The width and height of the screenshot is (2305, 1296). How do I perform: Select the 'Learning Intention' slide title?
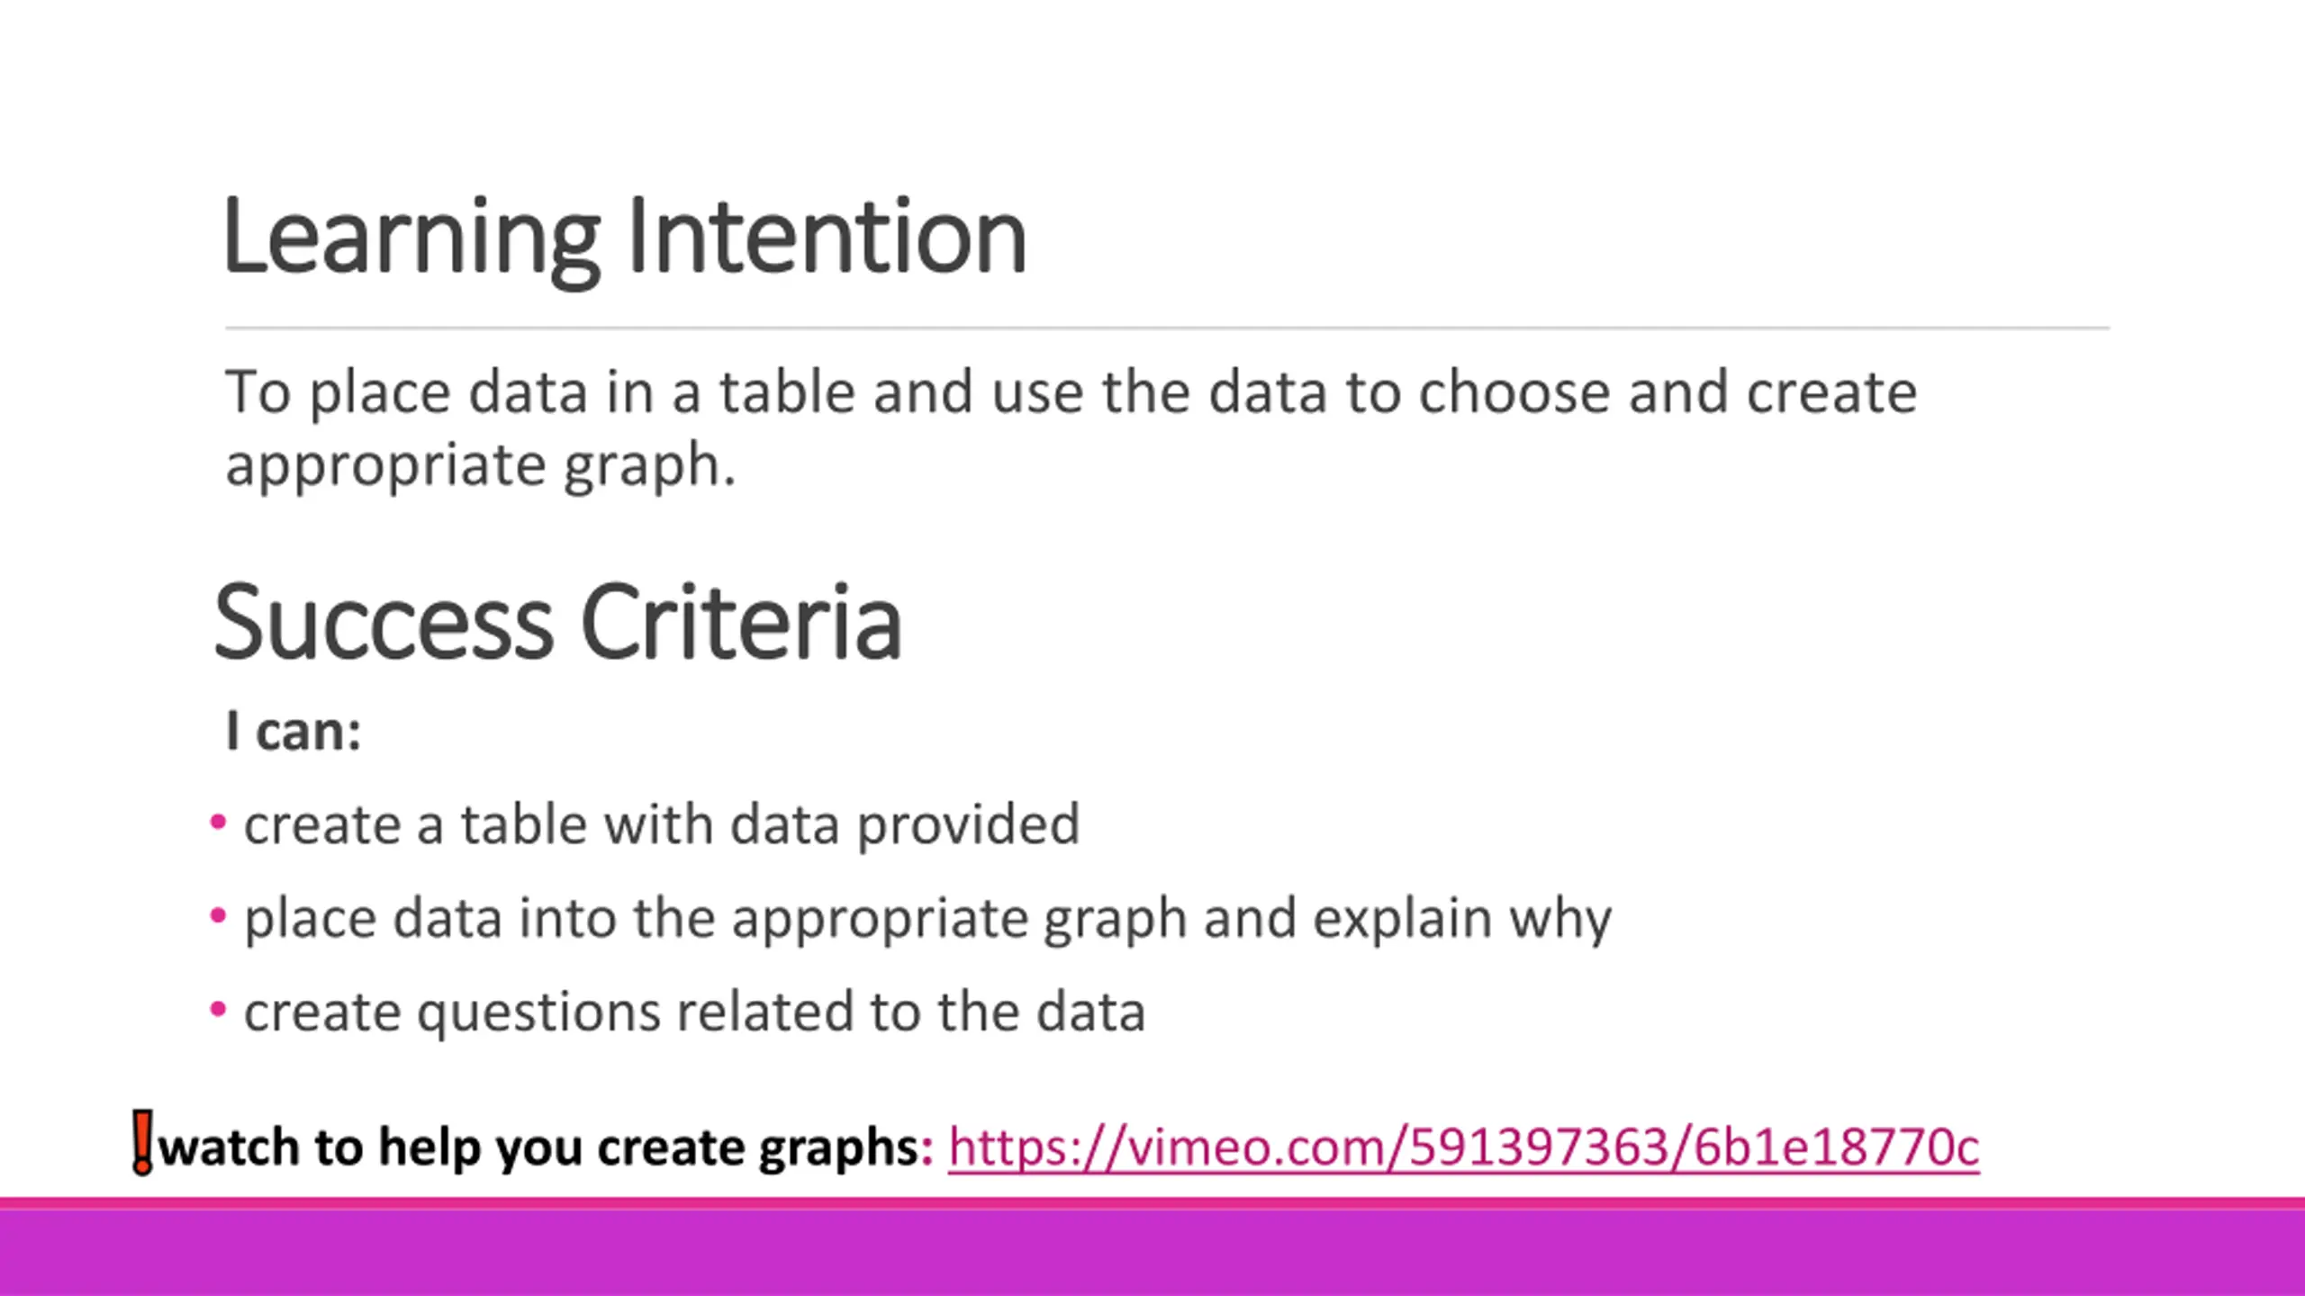(x=623, y=237)
